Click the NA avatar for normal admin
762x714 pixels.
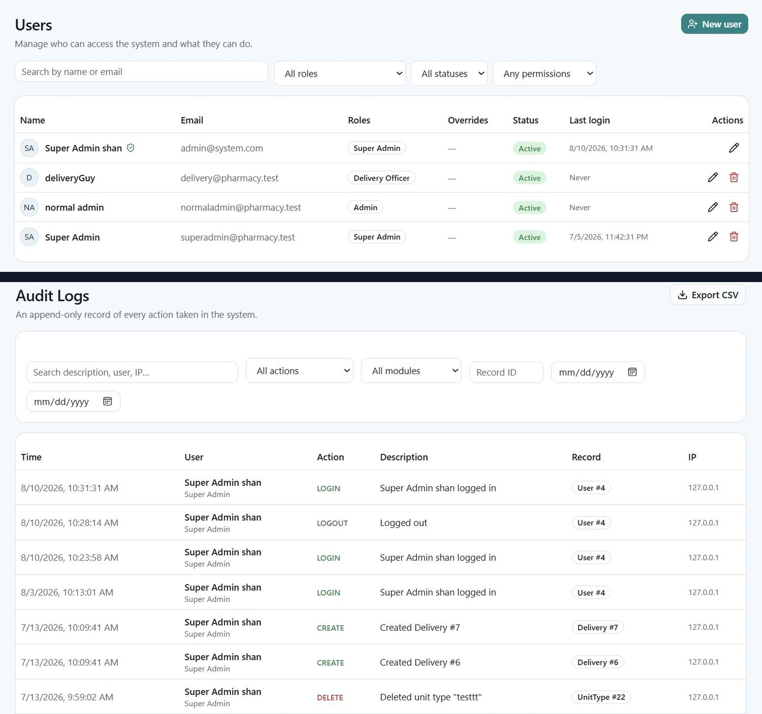coord(29,207)
